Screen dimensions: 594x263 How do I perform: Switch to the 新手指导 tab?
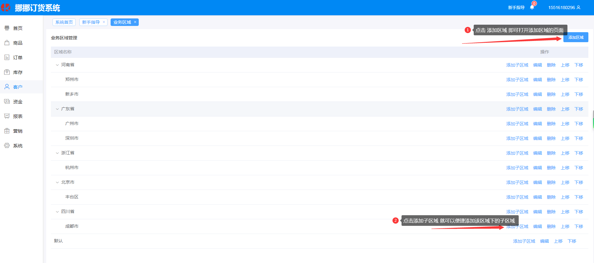point(91,22)
